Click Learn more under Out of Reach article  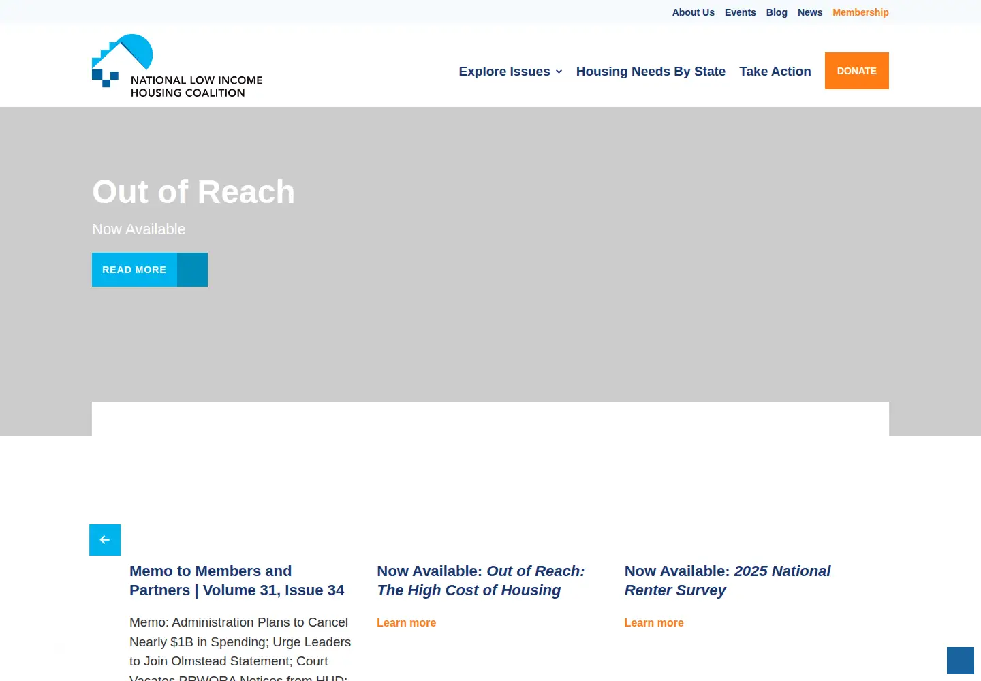pyautogui.click(x=407, y=623)
